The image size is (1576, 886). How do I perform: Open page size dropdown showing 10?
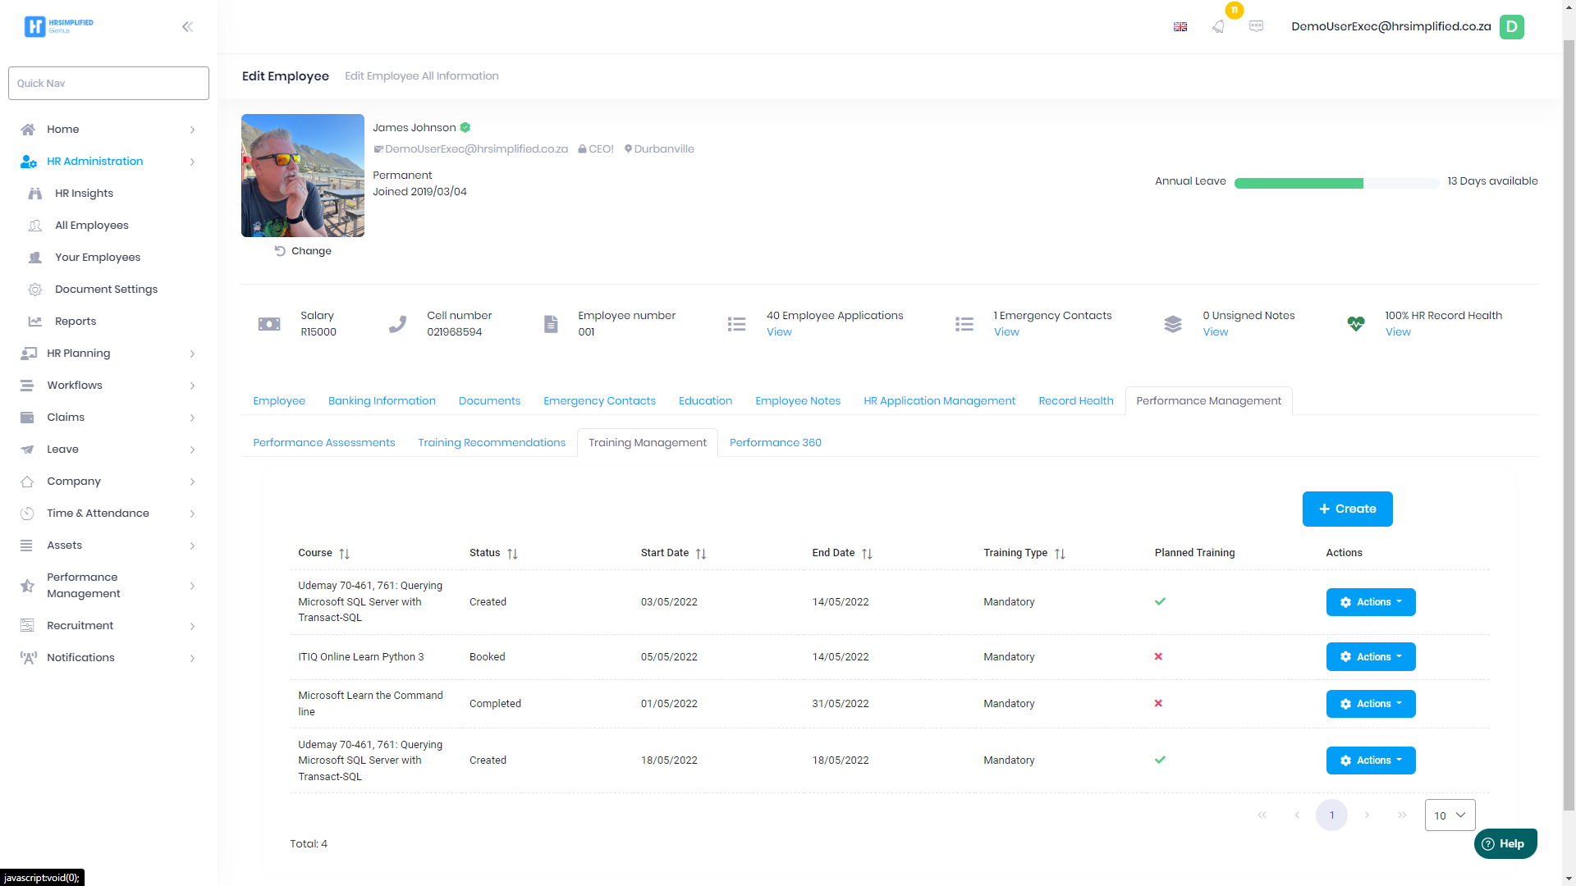point(1450,815)
